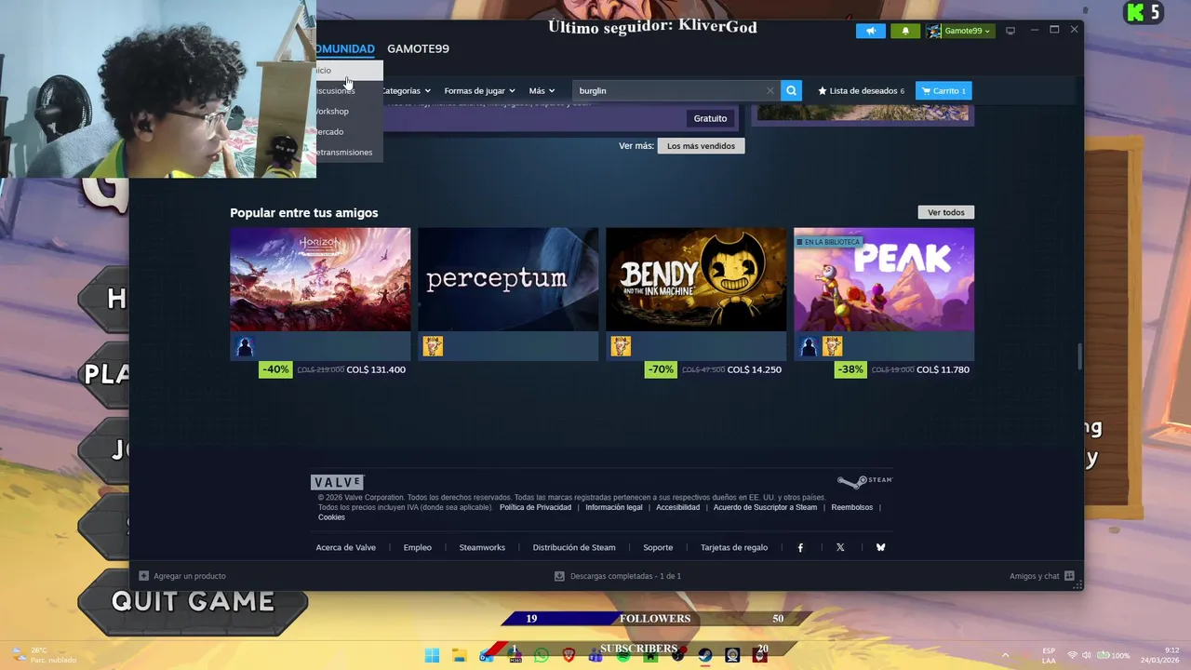Screen dimensions: 1191x670
Task: Open the Horizon game thumbnail
Action: (320, 279)
